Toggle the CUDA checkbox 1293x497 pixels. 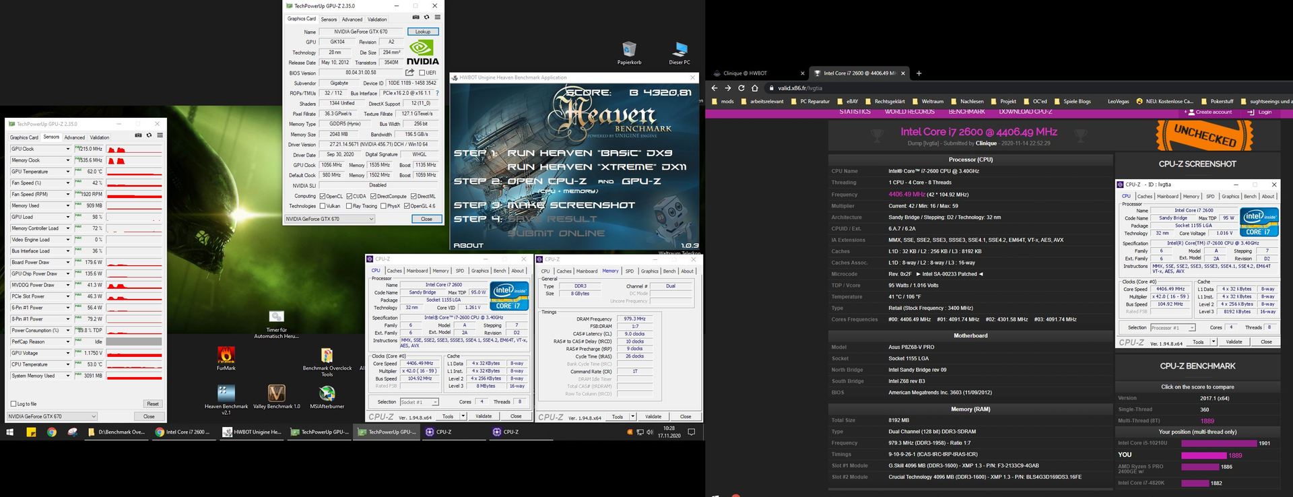pos(350,196)
